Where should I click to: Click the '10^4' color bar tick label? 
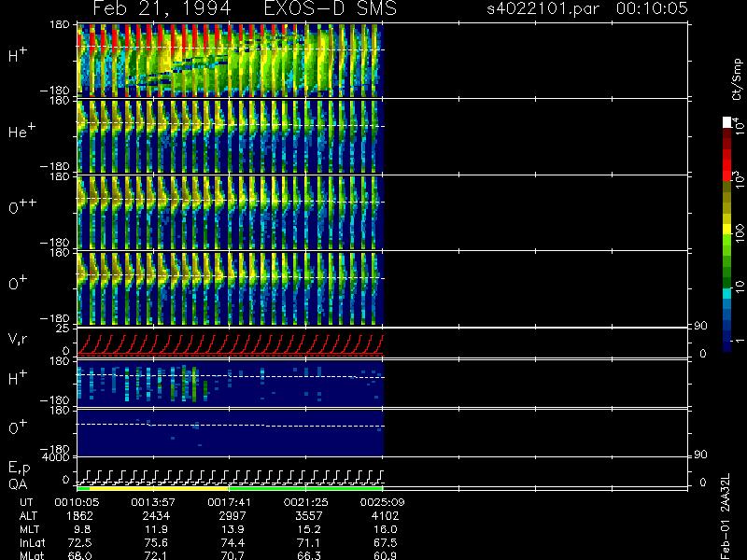pos(738,124)
